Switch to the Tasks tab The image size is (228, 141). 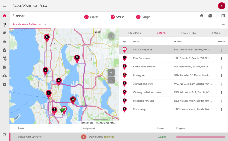(x=216, y=33)
